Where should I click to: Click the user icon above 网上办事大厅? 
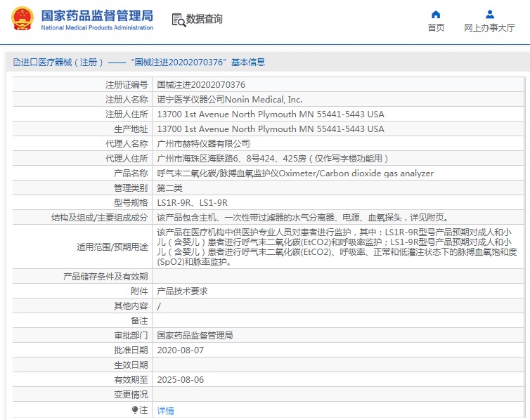490,15
